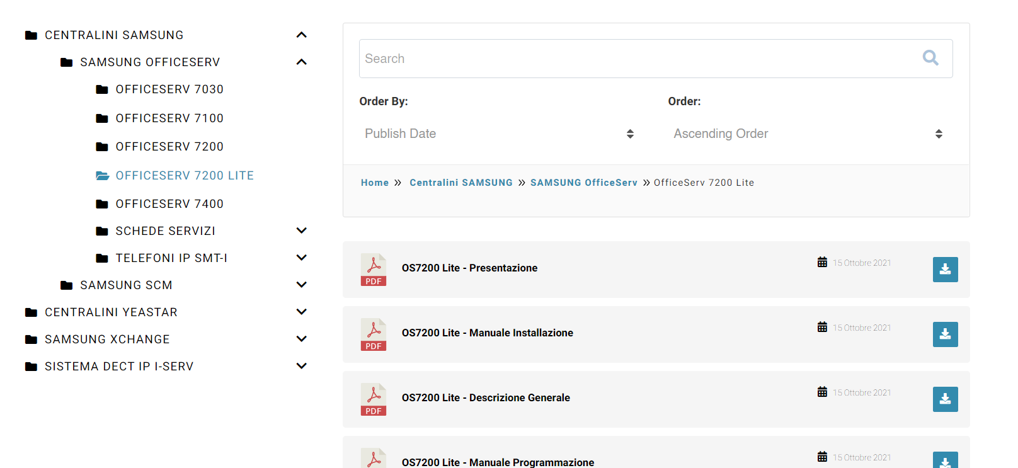Click PDF icon for Descrizione Generale
This screenshot has height=468, width=1018.
(x=374, y=399)
